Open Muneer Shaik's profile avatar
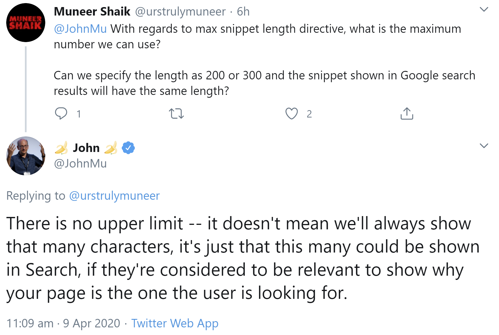The image size is (499, 335). click(x=26, y=23)
